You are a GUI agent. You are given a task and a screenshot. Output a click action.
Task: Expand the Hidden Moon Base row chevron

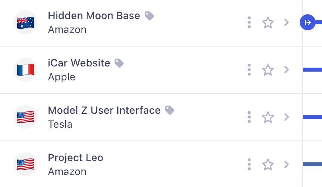tap(287, 22)
